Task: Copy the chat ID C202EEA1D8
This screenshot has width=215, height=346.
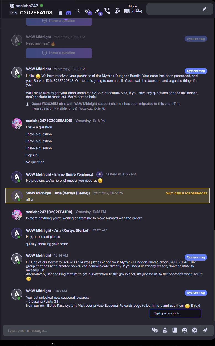Action: (60, 13)
